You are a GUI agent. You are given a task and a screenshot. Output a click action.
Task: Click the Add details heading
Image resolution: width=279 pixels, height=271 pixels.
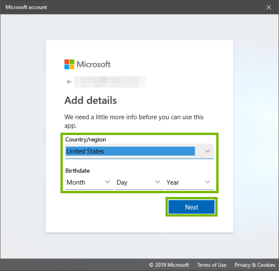(x=91, y=100)
